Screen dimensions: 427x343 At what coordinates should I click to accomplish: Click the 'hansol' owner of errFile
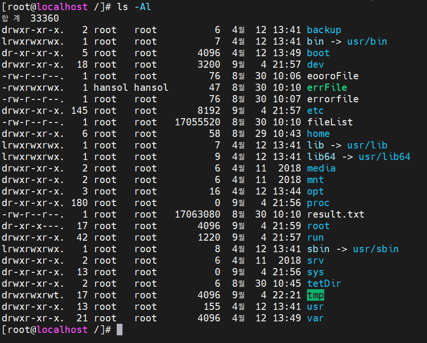pyautogui.click(x=110, y=87)
